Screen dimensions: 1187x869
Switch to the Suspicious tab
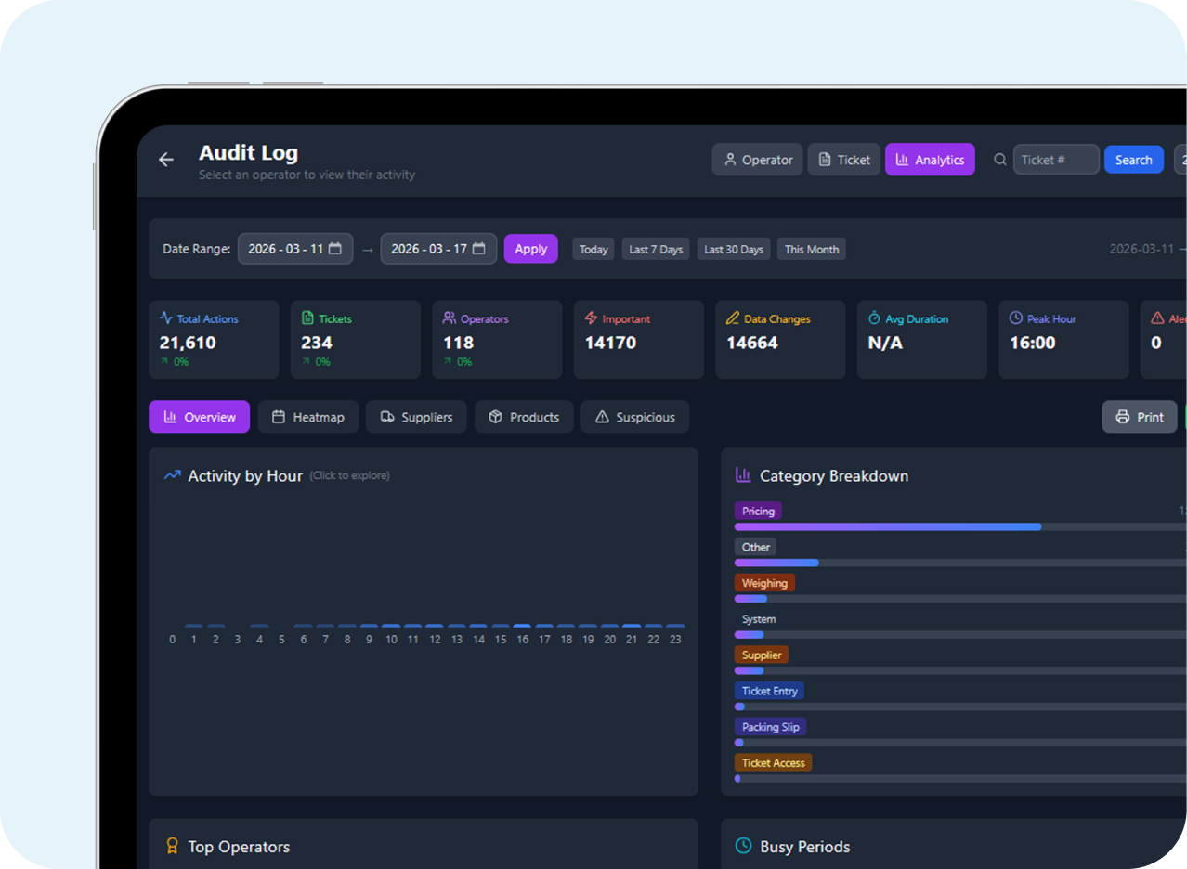[x=635, y=417]
